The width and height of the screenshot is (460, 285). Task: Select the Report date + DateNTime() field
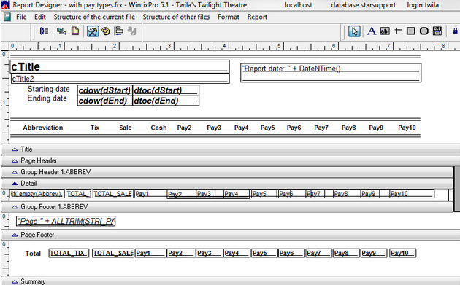point(331,72)
